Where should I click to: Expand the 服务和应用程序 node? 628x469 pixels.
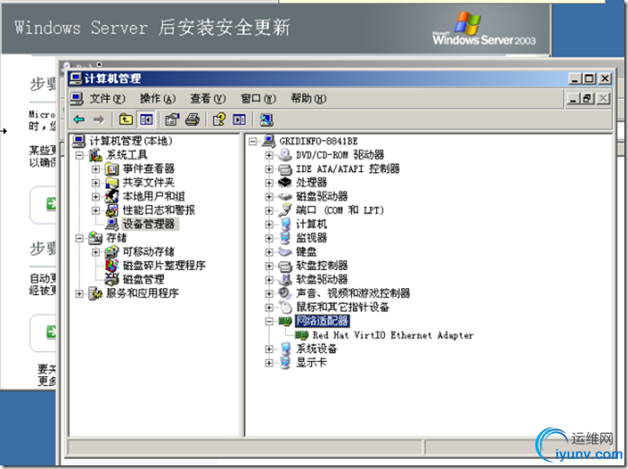pyautogui.click(x=79, y=293)
